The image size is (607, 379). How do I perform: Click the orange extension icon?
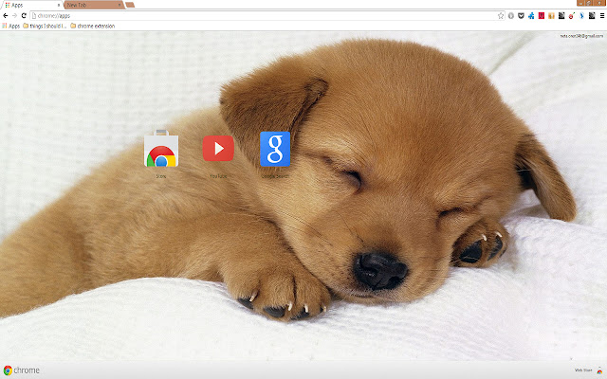551,15
